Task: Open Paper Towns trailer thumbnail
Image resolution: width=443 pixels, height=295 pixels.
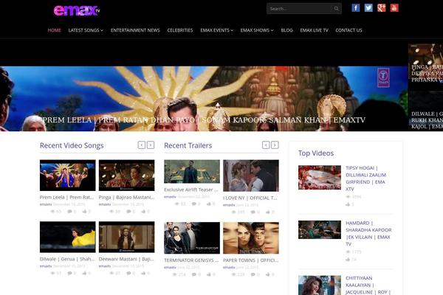Action: click(x=251, y=237)
